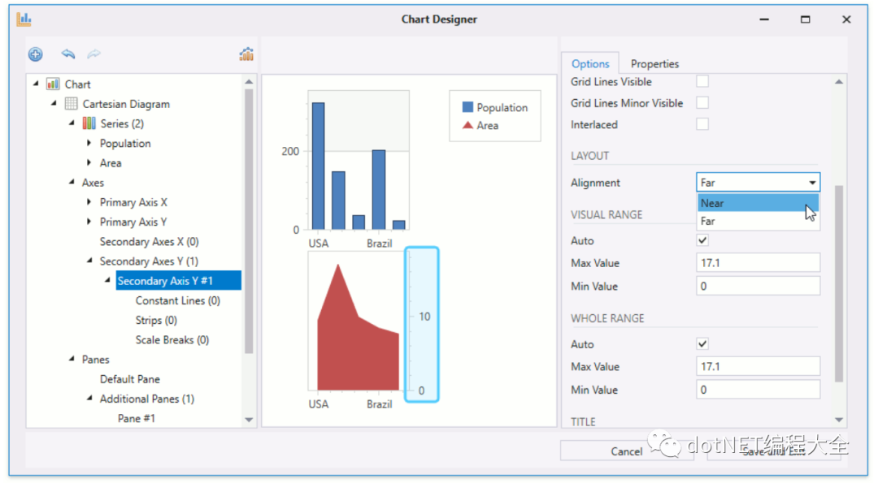The height and width of the screenshot is (483, 878).
Task: Click the Series (2) bars icon
Action: (89, 123)
